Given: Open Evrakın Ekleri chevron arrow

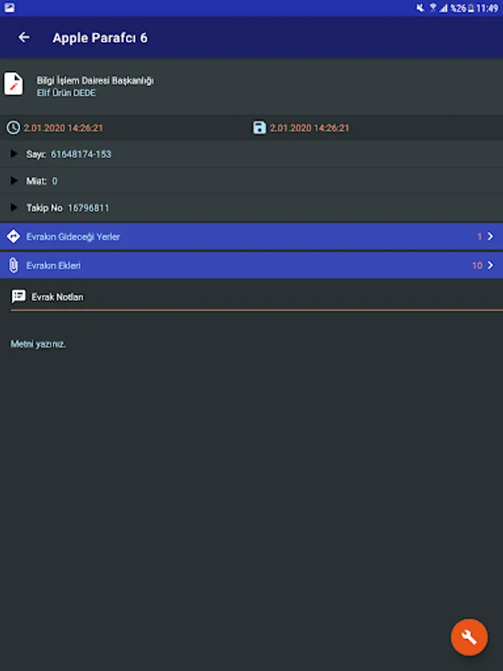Looking at the screenshot, I should 490,265.
